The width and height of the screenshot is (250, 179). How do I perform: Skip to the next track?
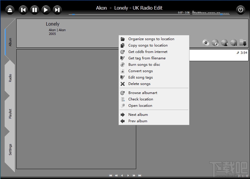pyautogui.click(x=57, y=10)
